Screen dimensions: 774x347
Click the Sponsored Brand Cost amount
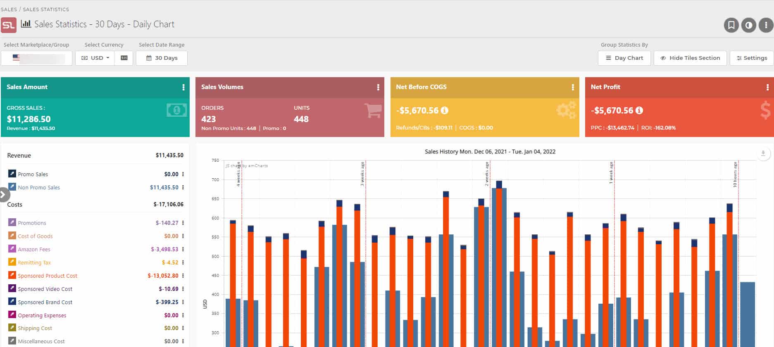pyautogui.click(x=167, y=302)
